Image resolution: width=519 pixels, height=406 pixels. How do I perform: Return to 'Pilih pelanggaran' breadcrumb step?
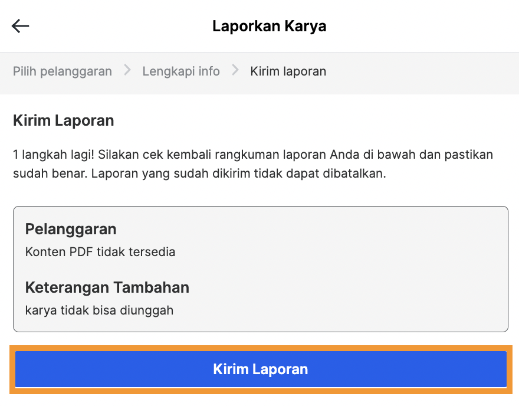click(63, 71)
